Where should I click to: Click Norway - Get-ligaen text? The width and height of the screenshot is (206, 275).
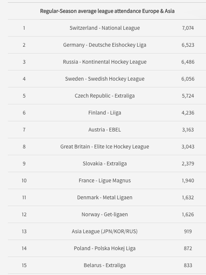tap(105, 214)
